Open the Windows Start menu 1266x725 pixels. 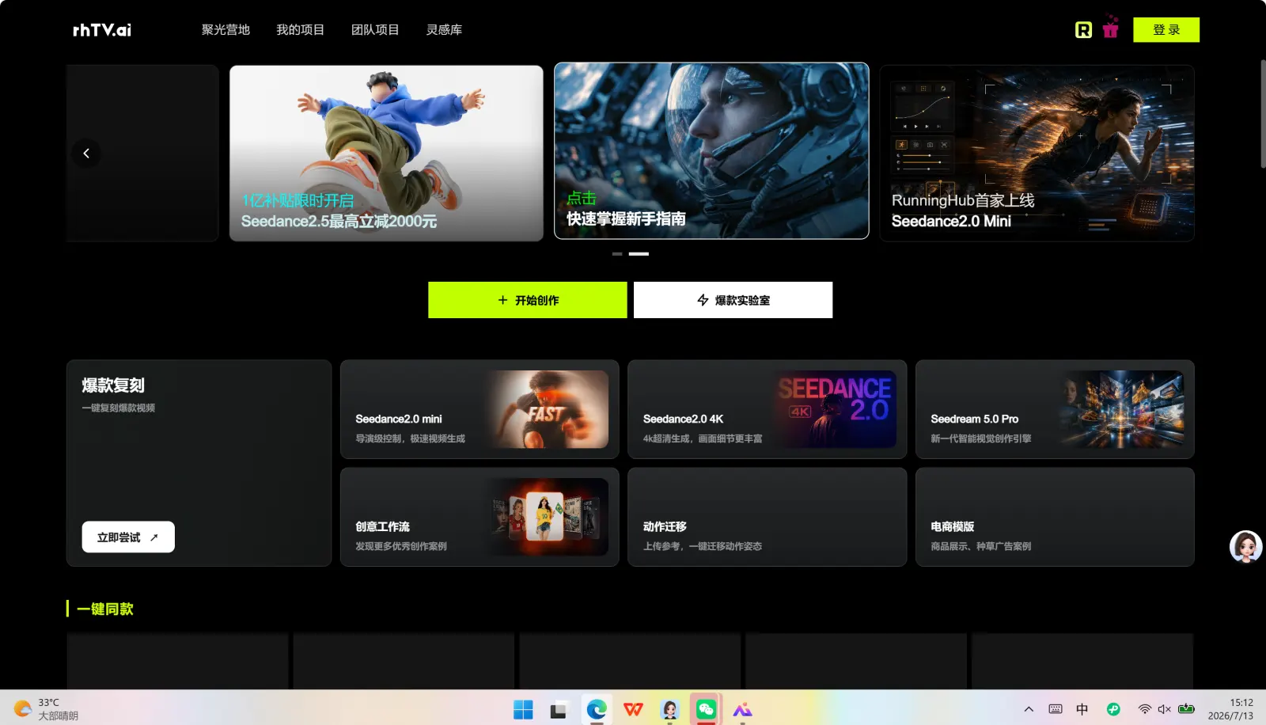click(x=523, y=710)
